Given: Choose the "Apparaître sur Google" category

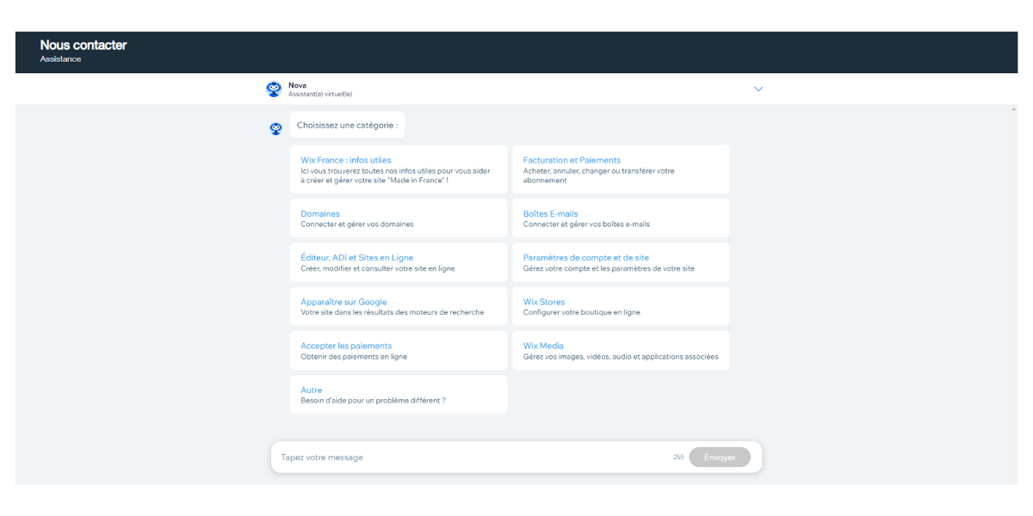Looking at the screenshot, I should (x=399, y=306).
